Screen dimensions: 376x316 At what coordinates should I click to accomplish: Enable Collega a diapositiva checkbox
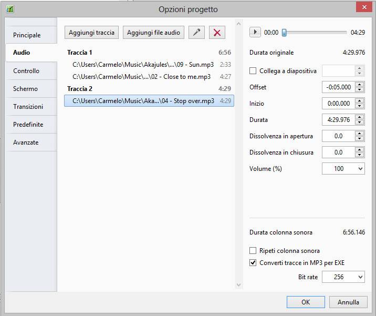click(x=253, y=71)
